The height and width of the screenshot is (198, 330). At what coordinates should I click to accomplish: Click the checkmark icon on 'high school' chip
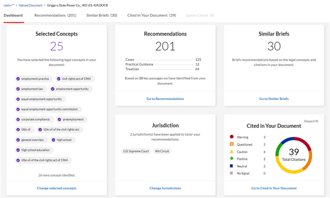tap(53, 140)
